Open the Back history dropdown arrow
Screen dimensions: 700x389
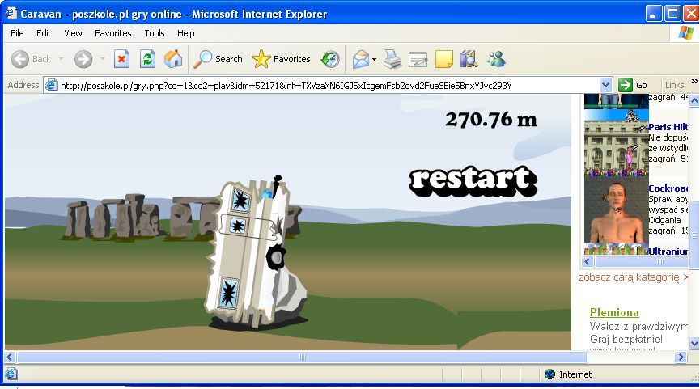(62, 59)
